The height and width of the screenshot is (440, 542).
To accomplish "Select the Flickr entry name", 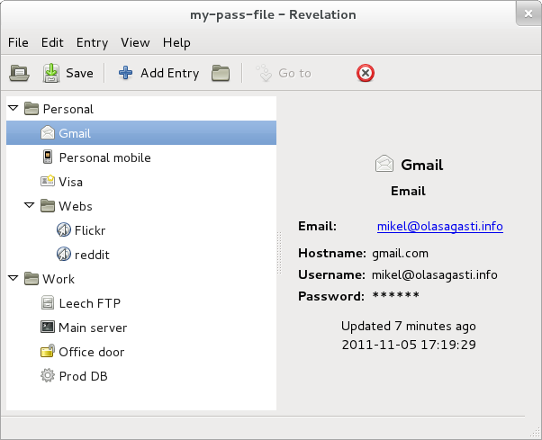I will (90, 230).
